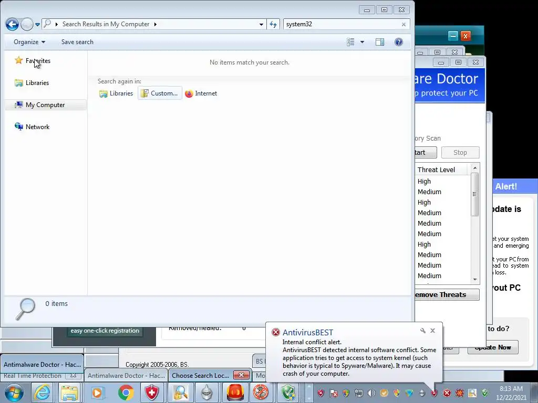Click Save search in toolbar
Viewport: 538px width, 403px height.
click(77, 42)
